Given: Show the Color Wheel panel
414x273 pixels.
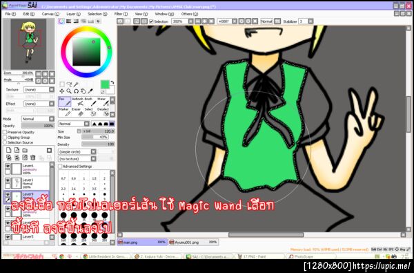Looking at the screenshot, I should click(61, 21).
